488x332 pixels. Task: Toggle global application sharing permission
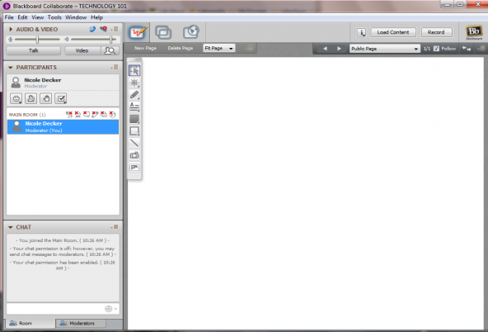click(x=104, y=115)
